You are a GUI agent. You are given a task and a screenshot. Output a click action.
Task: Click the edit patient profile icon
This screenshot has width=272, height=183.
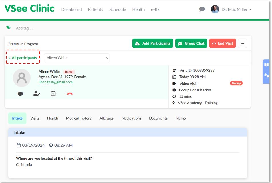[x=37, y=94]
